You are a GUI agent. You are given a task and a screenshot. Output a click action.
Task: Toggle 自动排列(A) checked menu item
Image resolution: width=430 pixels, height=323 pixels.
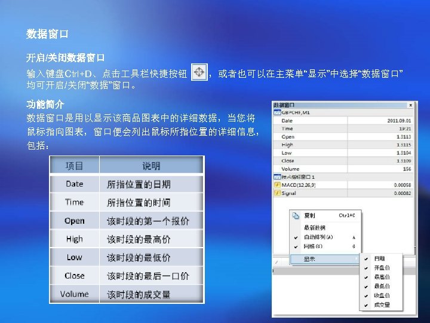click(x=325, y=237)
